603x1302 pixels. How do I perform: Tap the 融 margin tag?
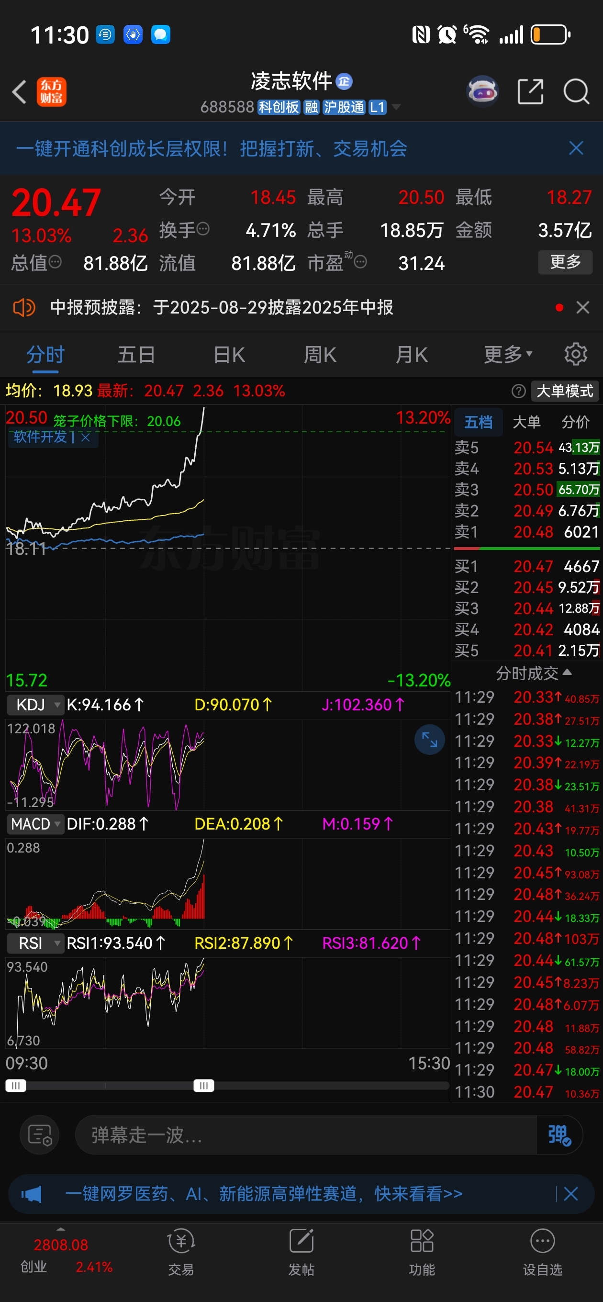pyautogui.click(x=312, y=107)
